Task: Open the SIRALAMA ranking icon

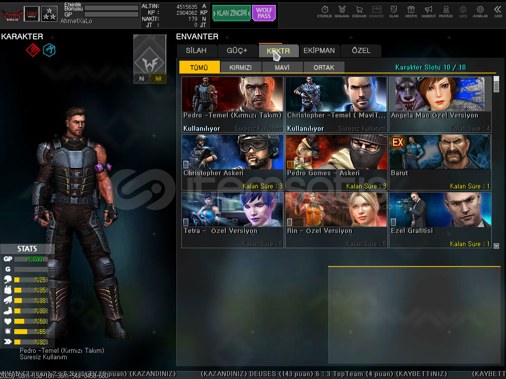Action: click(x=342, y=12)
